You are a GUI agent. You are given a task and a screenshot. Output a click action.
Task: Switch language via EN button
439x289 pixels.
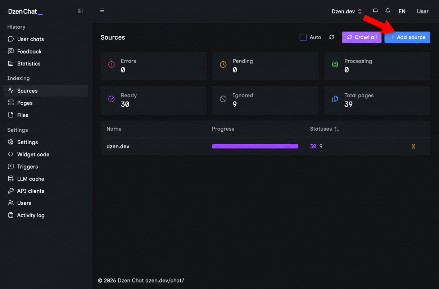tap(402, 11)
